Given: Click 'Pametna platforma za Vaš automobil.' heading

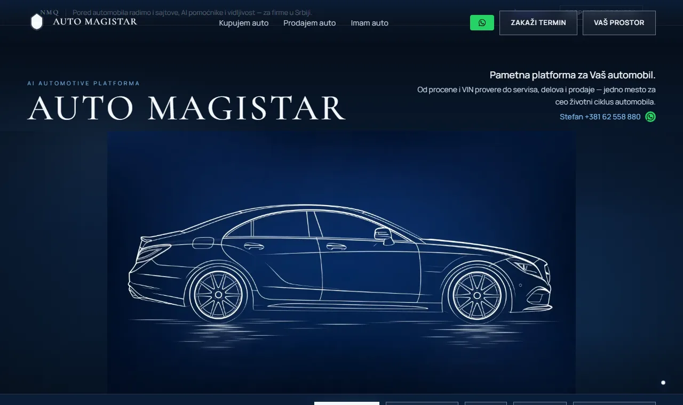Looking at the screenshot, I should (573, 75).
